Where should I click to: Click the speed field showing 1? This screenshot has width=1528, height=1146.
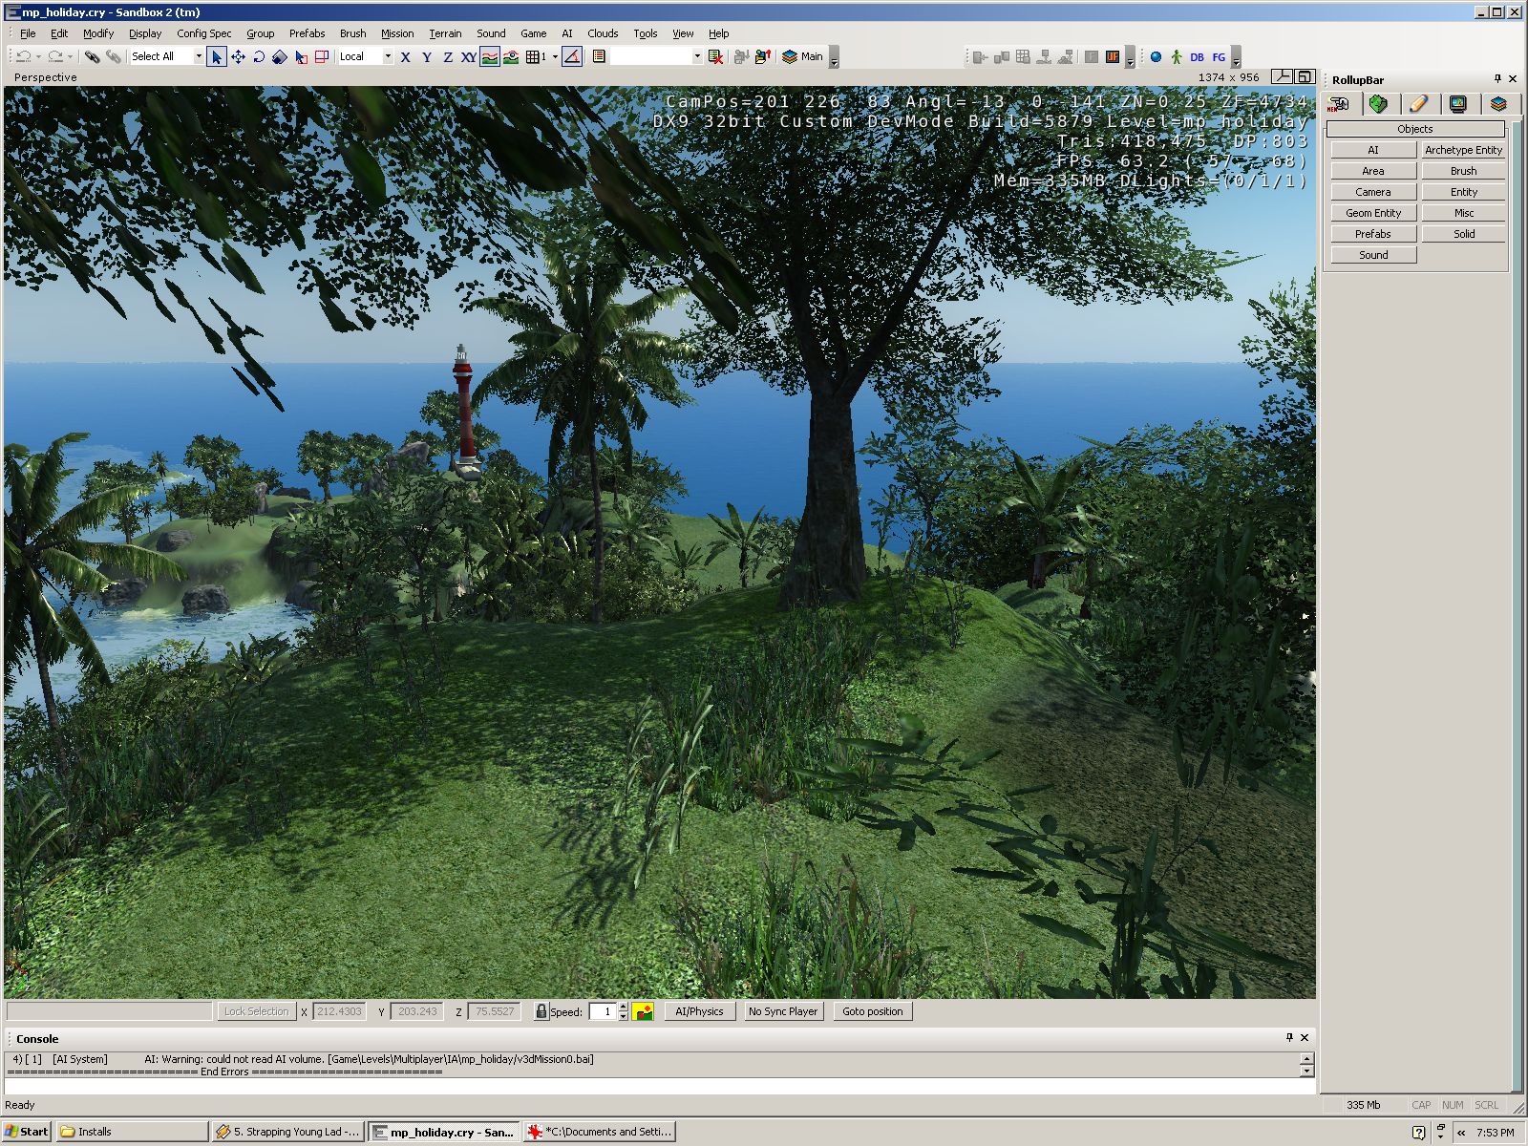pyautogui.click(x=603, y=1011)
